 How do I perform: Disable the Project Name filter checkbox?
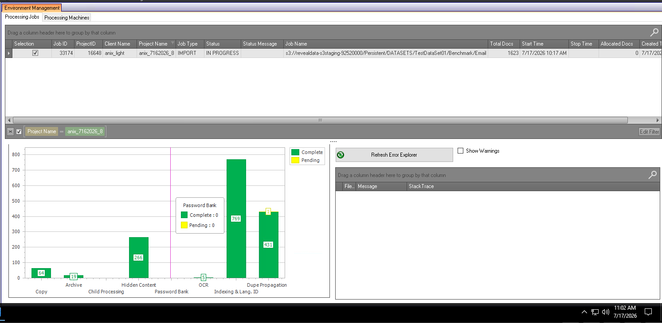19,131
